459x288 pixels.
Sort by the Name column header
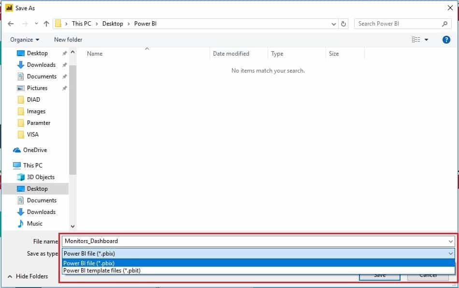point(95,54)
